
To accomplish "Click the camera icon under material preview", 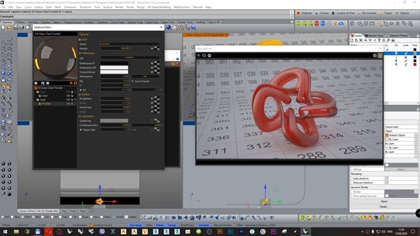I will click(42, 83).
